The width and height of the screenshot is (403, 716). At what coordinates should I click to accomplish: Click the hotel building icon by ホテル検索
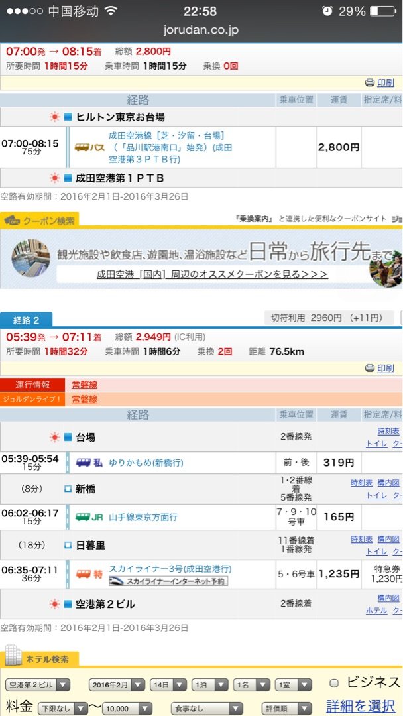(13, 655)
